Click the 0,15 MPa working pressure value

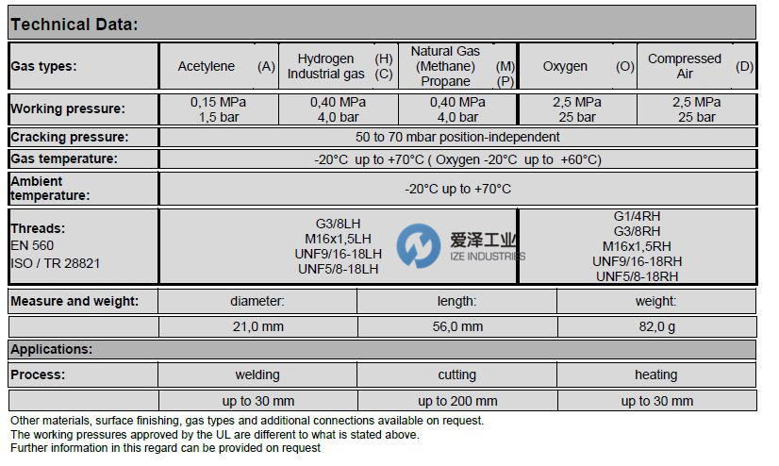[218, 102]
